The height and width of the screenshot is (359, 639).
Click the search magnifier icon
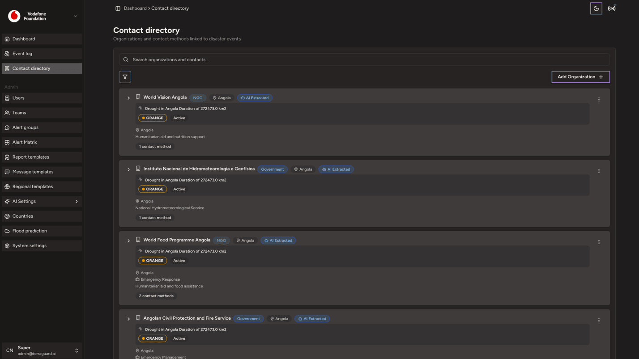(126, 59)
